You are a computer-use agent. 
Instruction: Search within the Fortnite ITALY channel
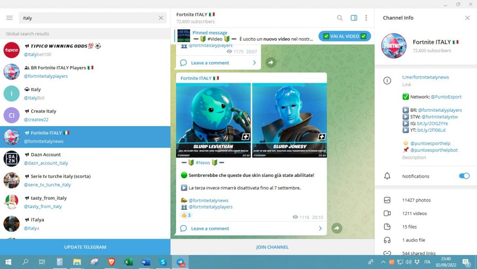[x=340, y=18]
